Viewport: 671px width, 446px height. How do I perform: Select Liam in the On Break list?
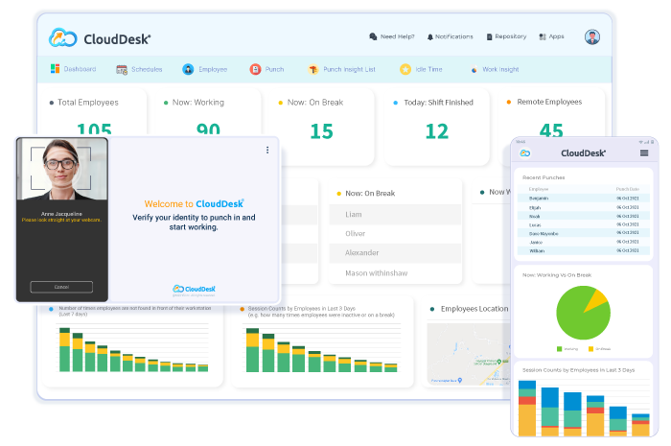click(x=395, y=215)
